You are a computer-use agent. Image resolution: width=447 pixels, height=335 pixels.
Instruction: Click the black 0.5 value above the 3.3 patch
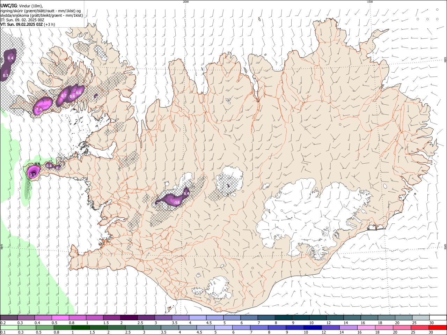[38, 164]
